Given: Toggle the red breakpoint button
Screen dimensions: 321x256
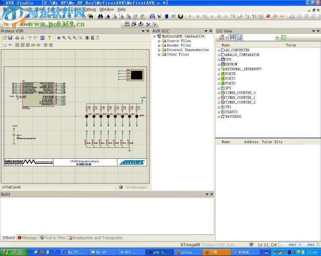Looking at the screenshot, I should pos(268,16).
